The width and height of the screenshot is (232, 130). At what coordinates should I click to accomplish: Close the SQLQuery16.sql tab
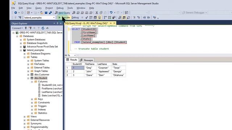pyautogui.click(x=114, y=23)
